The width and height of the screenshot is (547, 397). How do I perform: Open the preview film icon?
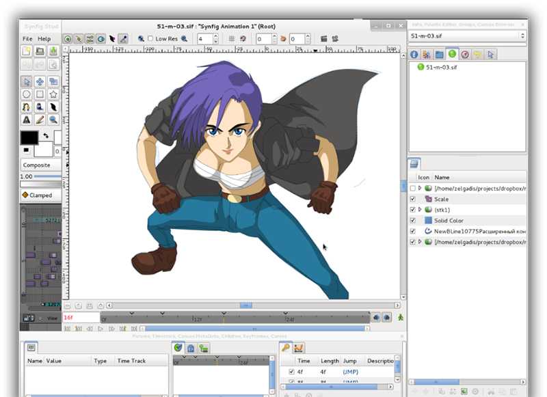(335, 39)
